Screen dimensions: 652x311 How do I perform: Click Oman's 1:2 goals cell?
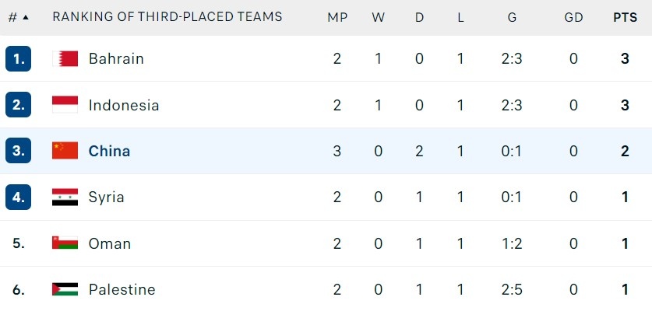[512, 243]
